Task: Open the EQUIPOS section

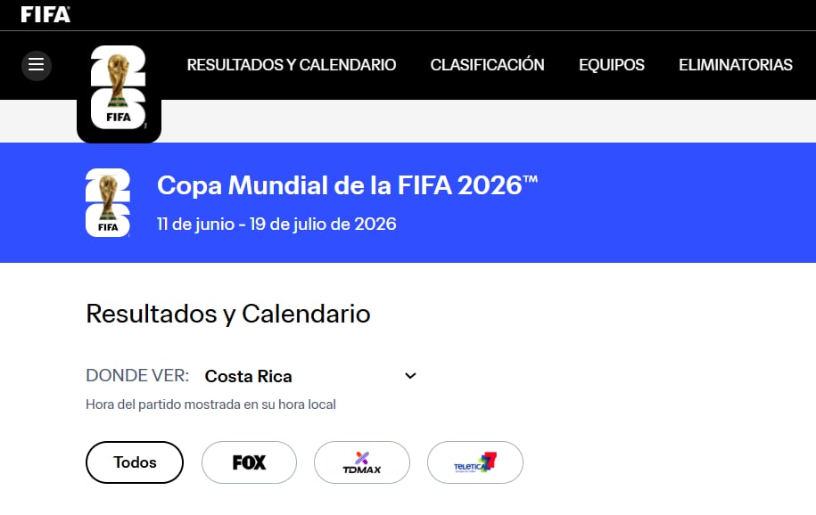Action: tap(611, 64)
